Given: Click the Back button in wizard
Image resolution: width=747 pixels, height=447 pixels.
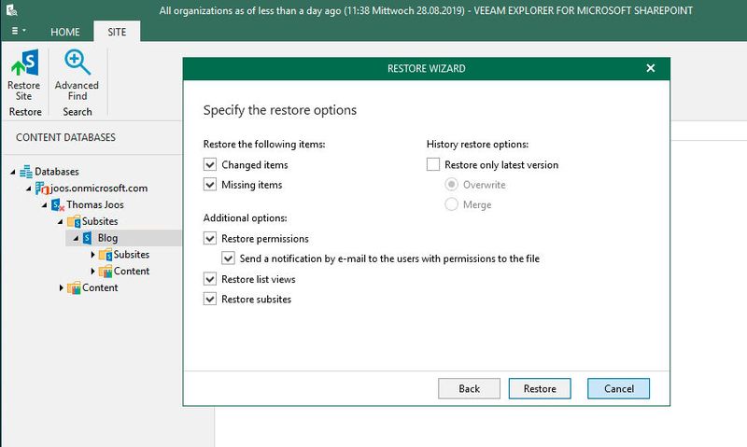Looking at the screenshot, I should coord(470,388).
